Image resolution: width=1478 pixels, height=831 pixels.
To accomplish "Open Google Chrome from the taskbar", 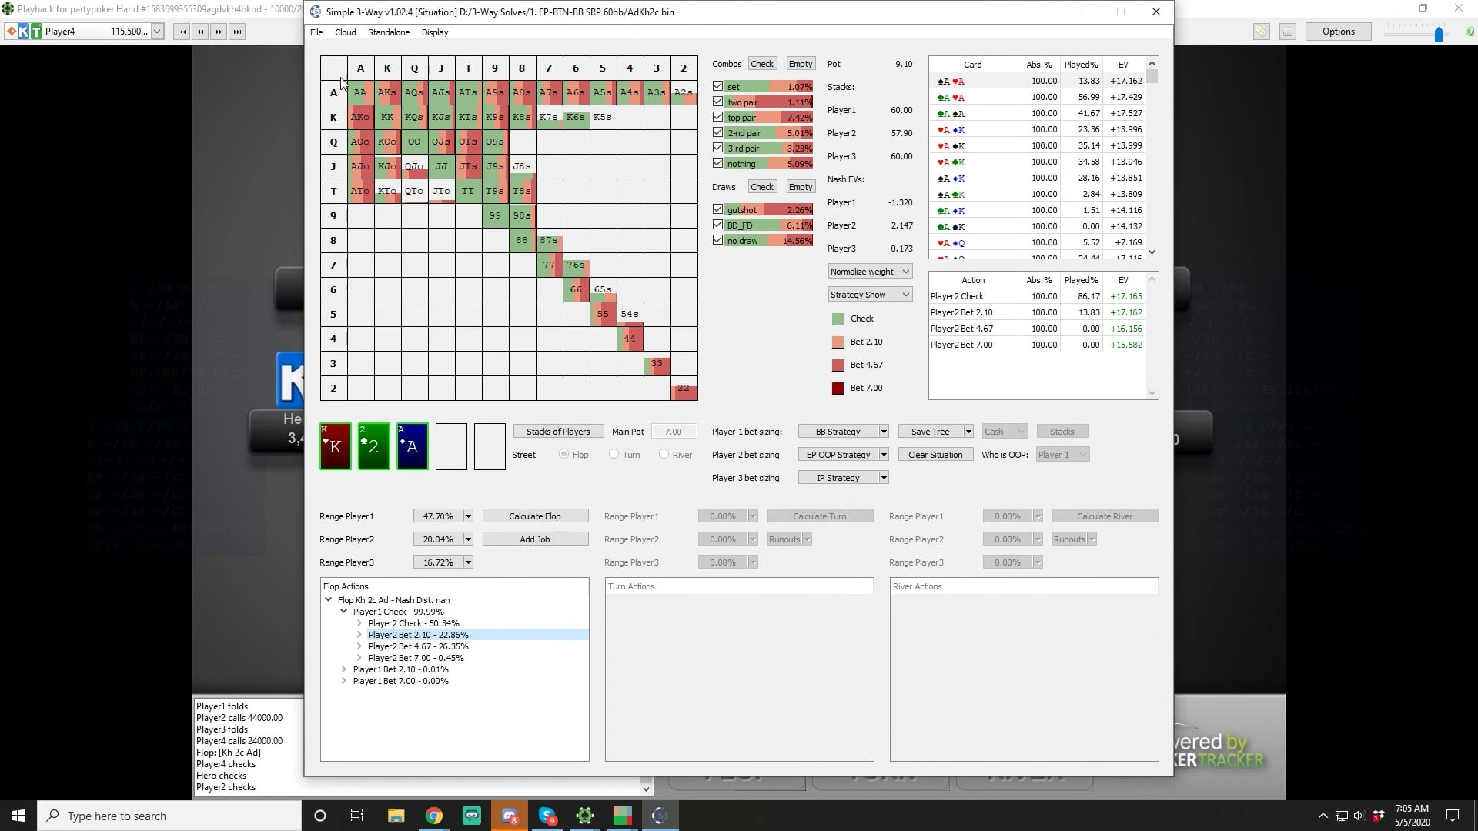I will (x=434, y=816).
